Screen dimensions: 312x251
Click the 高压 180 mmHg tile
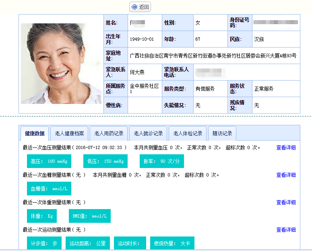tap(49, 161)
